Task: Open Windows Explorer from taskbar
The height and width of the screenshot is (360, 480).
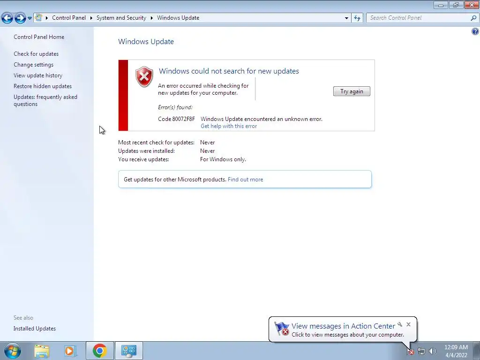Action: 42,351
